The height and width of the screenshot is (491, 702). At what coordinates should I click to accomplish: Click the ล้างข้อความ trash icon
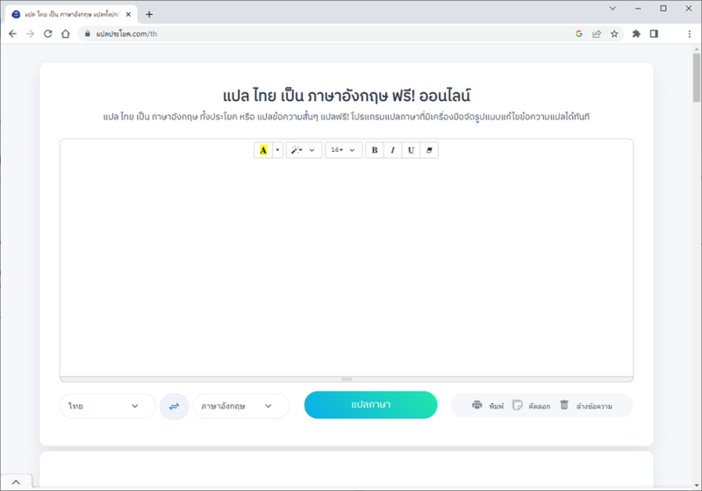[x=564, y=406]
